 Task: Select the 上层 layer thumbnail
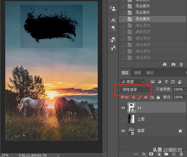coord(131,119)
